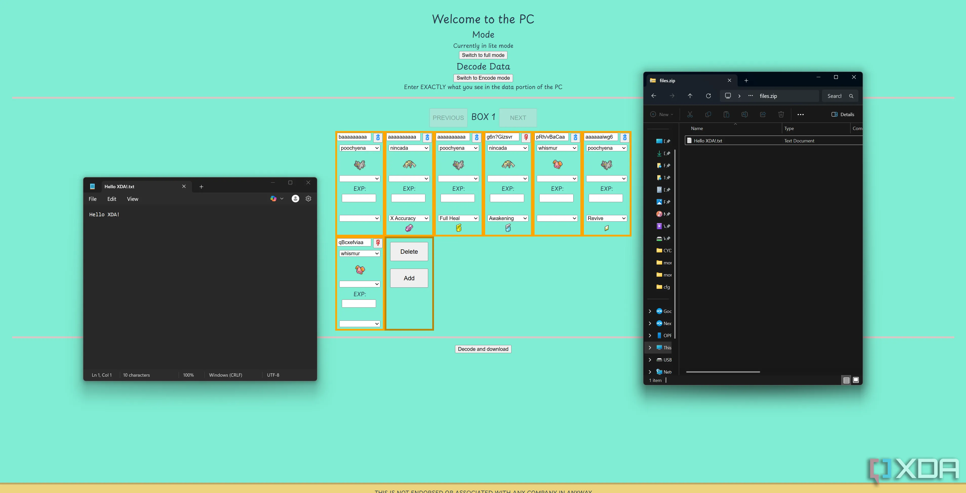Open the Edit menu in Notepad
966x493 pixels.
pos(111,199)
